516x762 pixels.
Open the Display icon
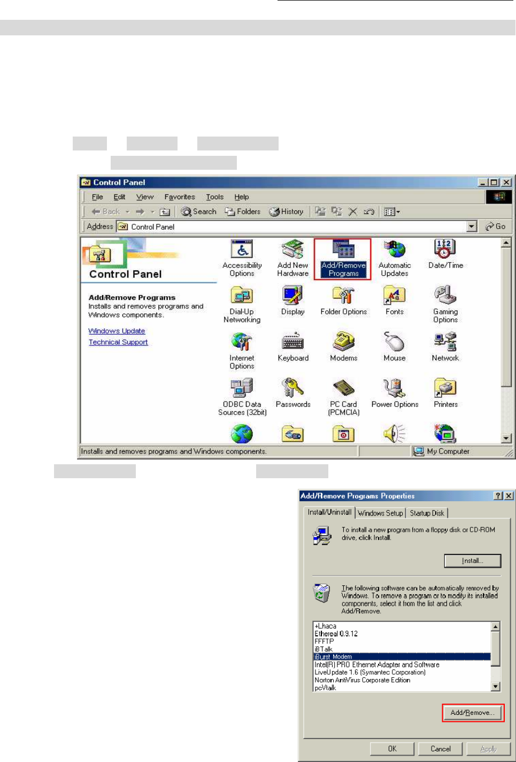click(293, 301)
